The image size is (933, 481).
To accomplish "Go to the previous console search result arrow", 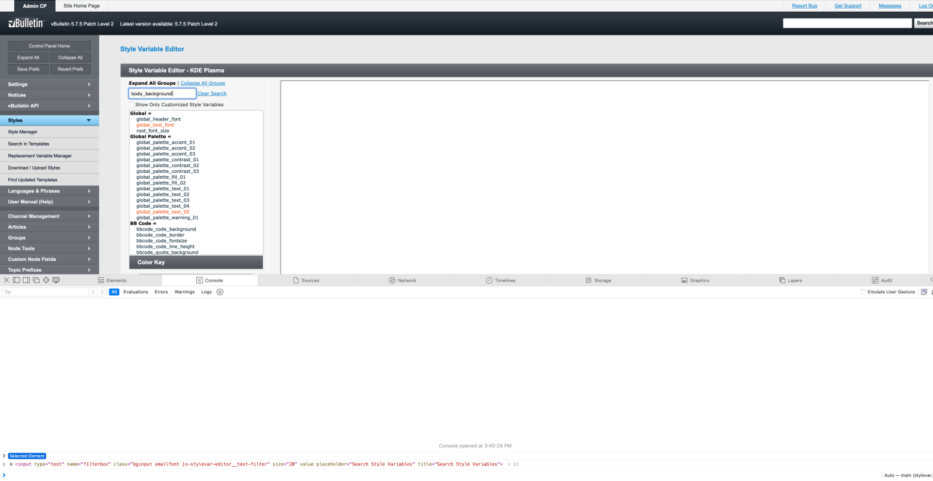I will point(93,292).
